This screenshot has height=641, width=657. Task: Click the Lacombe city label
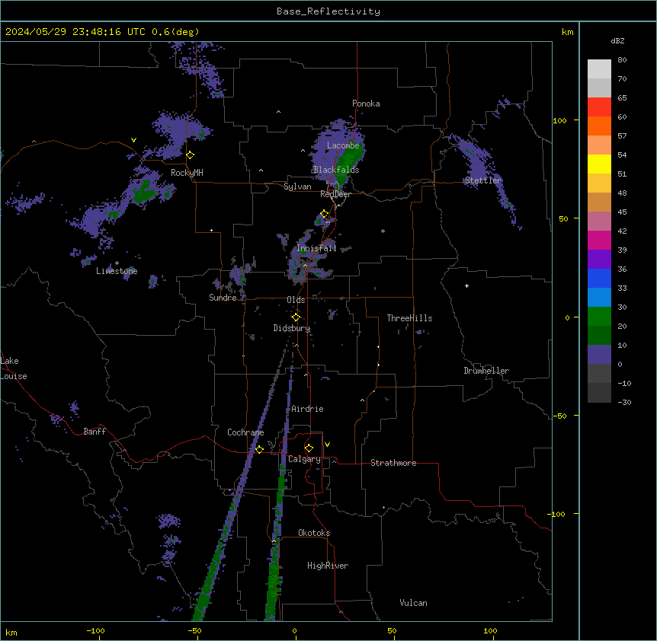(x=343, y=145)
